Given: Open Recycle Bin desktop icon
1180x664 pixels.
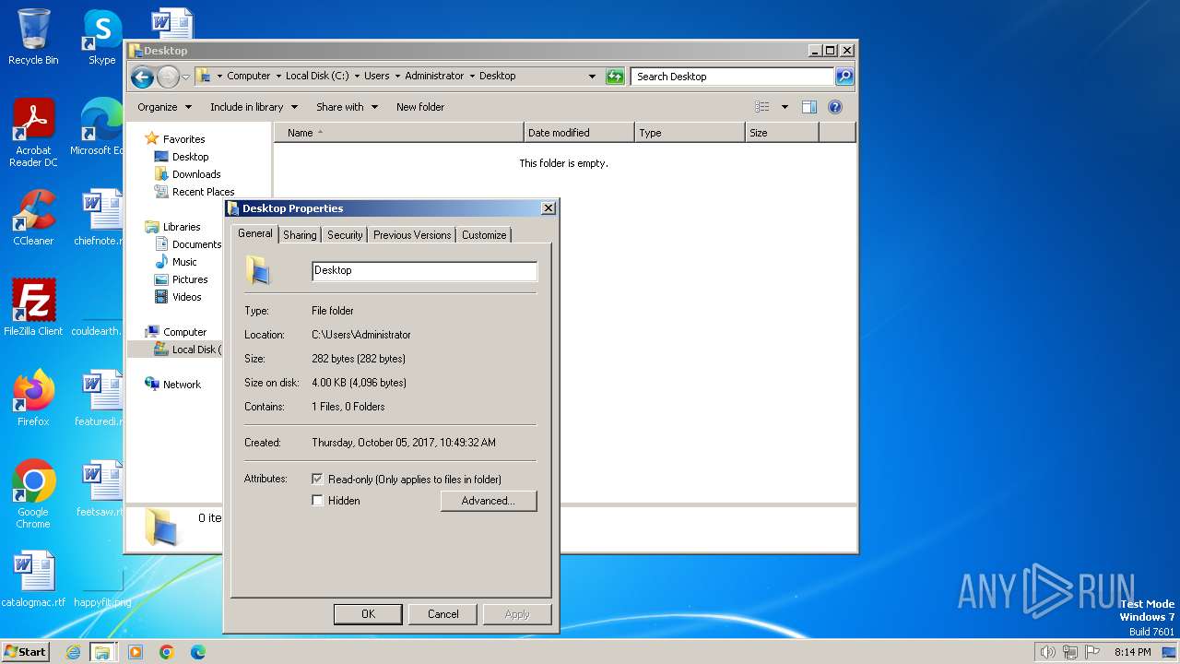Looking at the screenshot, I should 33,37.
